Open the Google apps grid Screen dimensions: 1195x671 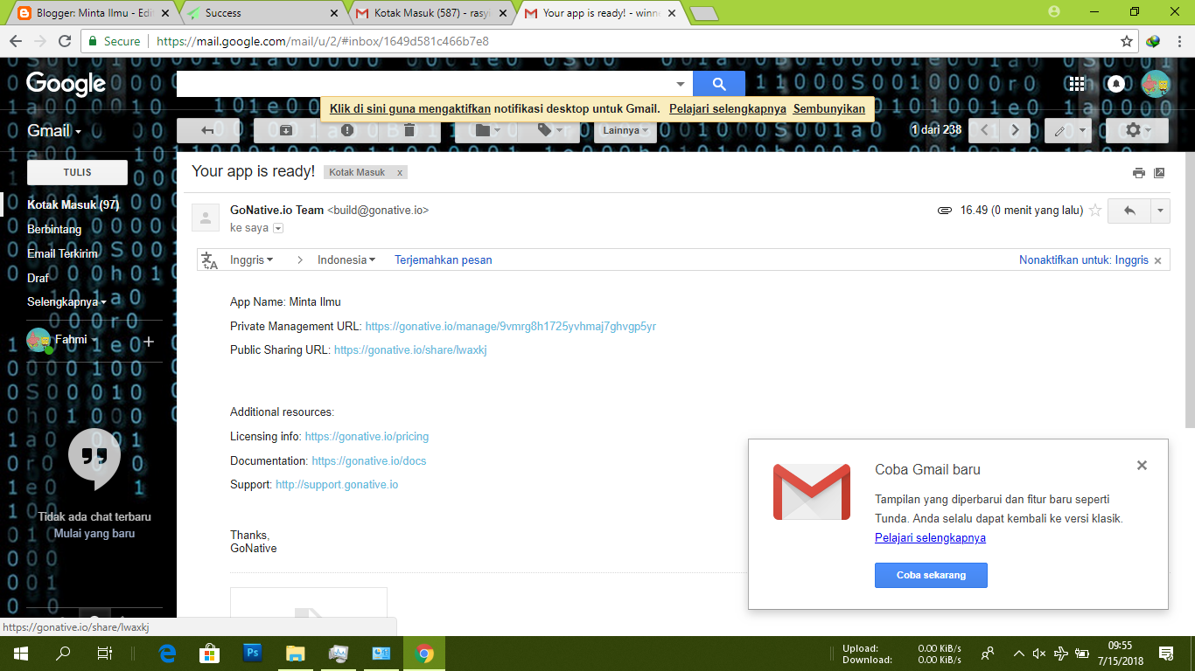click(1077, 84)
